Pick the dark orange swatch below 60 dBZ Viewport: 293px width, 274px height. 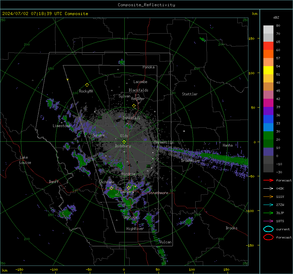268,54
